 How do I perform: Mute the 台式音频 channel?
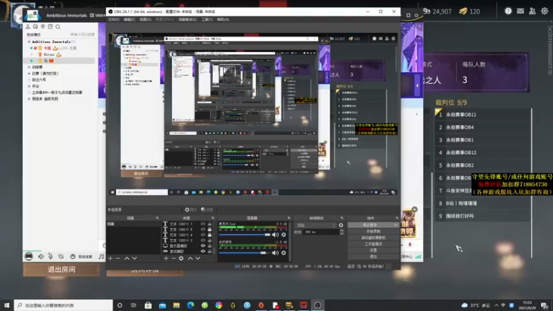275,252
